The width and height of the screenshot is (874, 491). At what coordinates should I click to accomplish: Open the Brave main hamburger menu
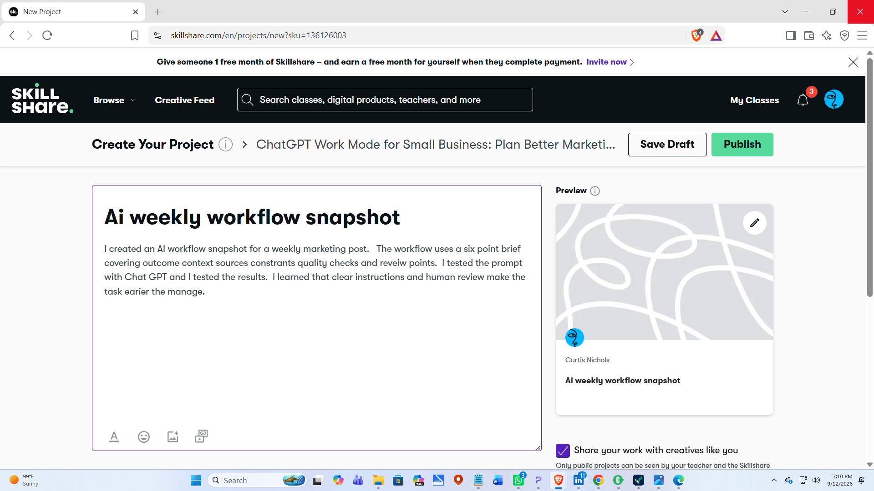click(x=862, y=35)
